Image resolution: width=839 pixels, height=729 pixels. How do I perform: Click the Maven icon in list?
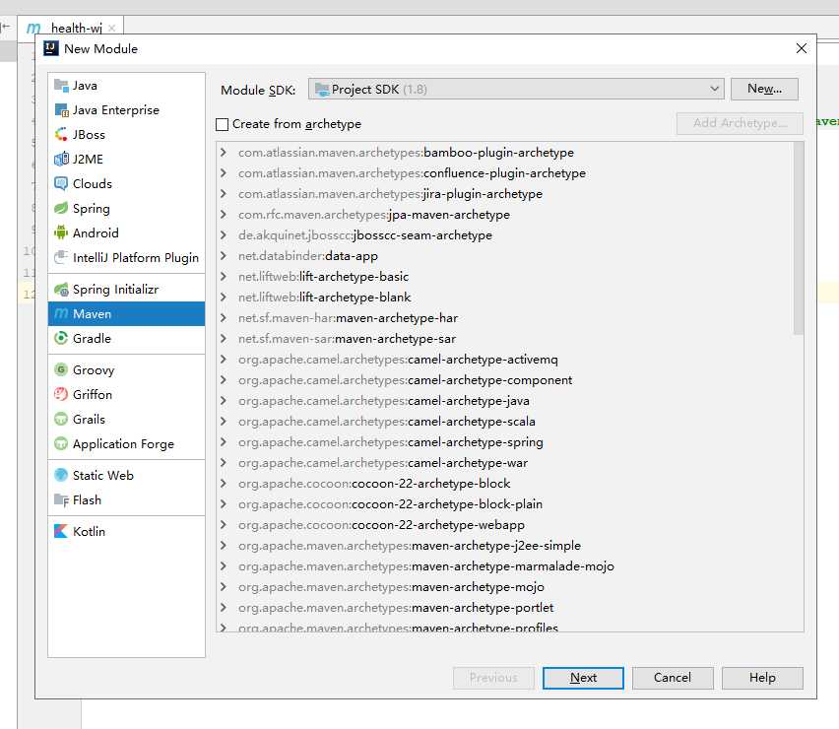point(61,313)
